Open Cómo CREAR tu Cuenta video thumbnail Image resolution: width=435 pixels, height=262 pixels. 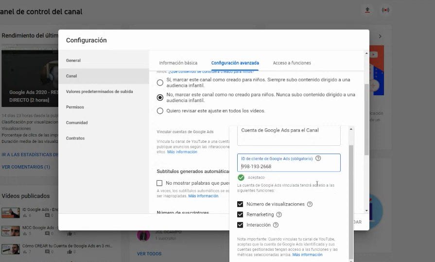pyautogui.click(x=11, y=249)
